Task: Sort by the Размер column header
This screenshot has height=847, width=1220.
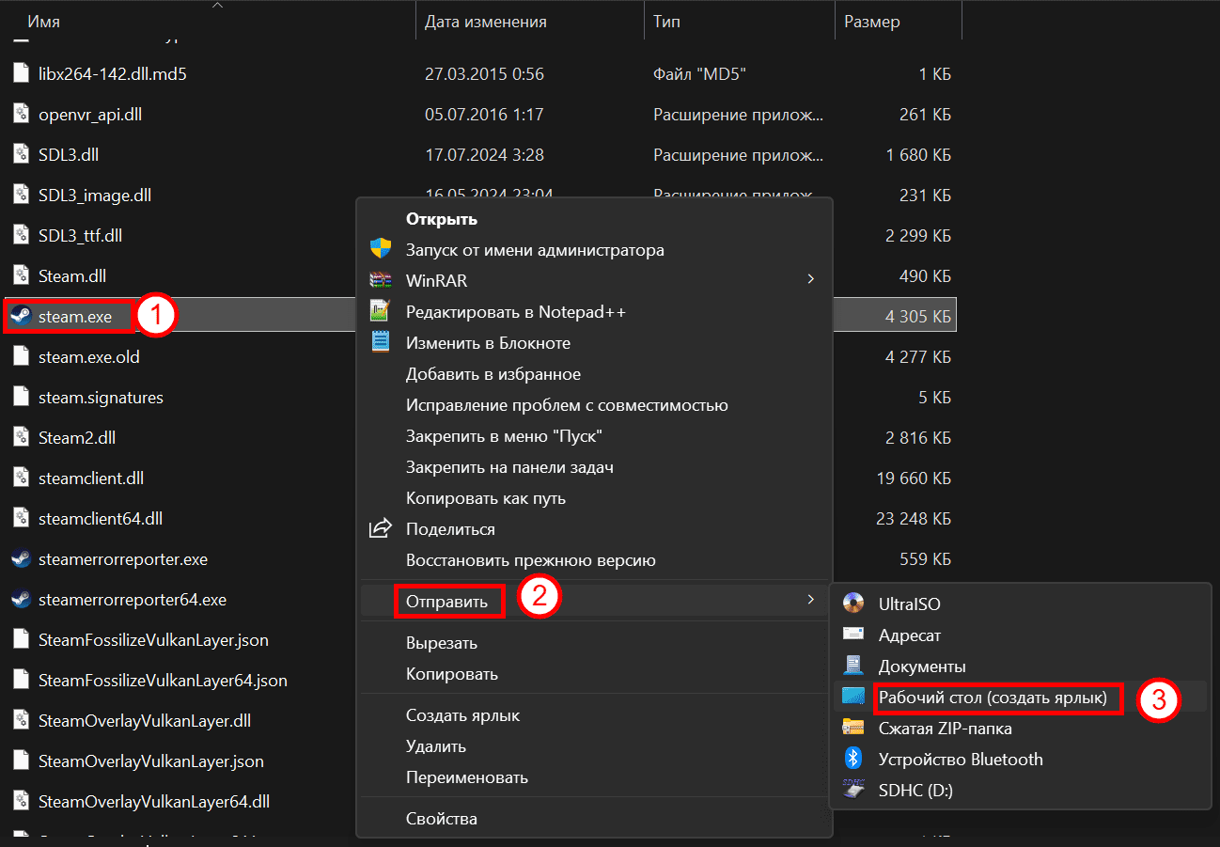Action: tap(872, 21)
